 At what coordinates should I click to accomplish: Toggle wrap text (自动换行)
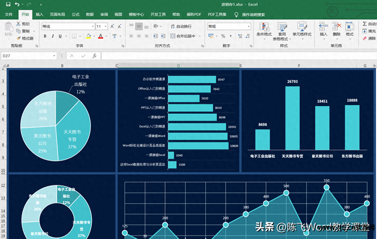181,26
